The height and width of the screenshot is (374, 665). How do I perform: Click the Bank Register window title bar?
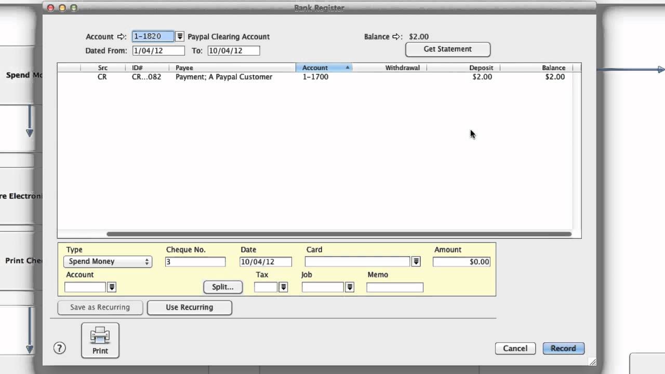coord(319,8)
